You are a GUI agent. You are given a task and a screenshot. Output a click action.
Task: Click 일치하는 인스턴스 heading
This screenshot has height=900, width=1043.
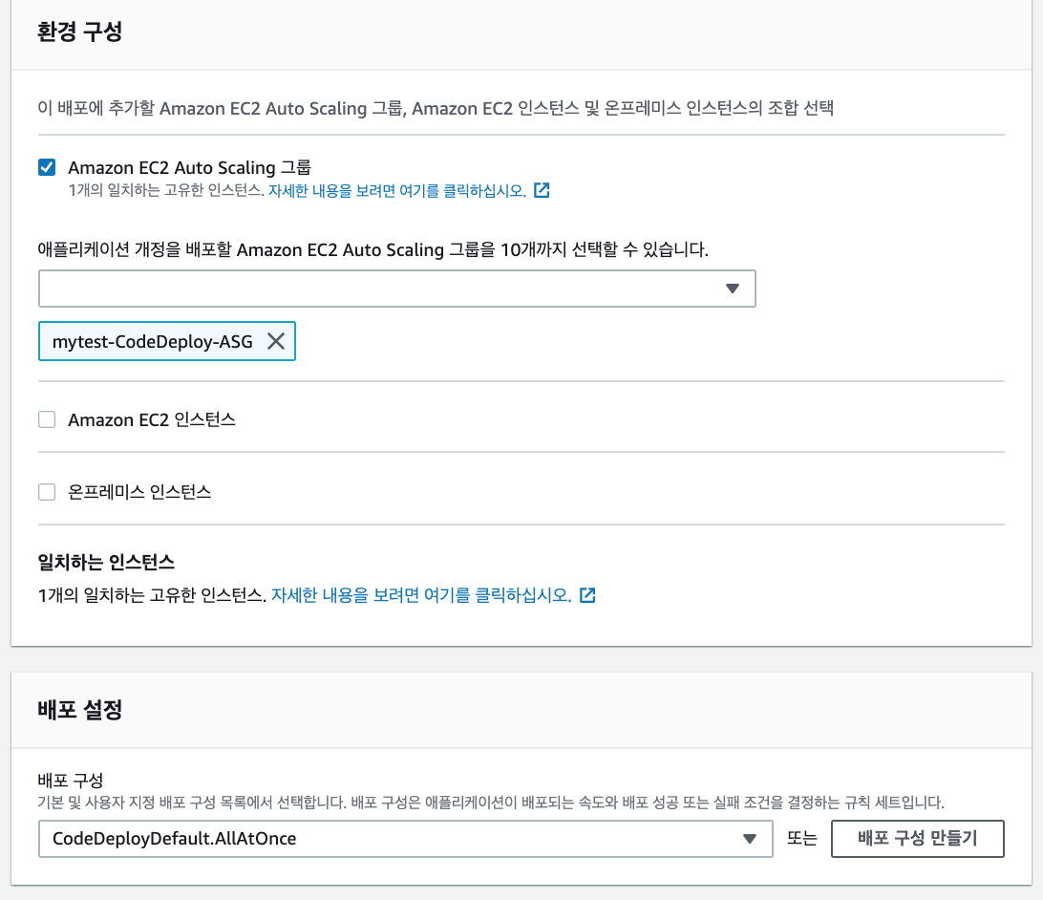(x=106, y=562)
